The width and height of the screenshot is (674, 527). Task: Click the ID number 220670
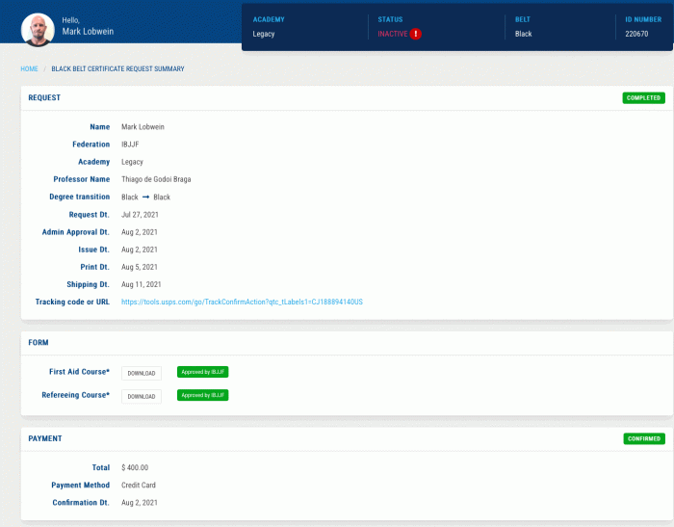(636, 34)
